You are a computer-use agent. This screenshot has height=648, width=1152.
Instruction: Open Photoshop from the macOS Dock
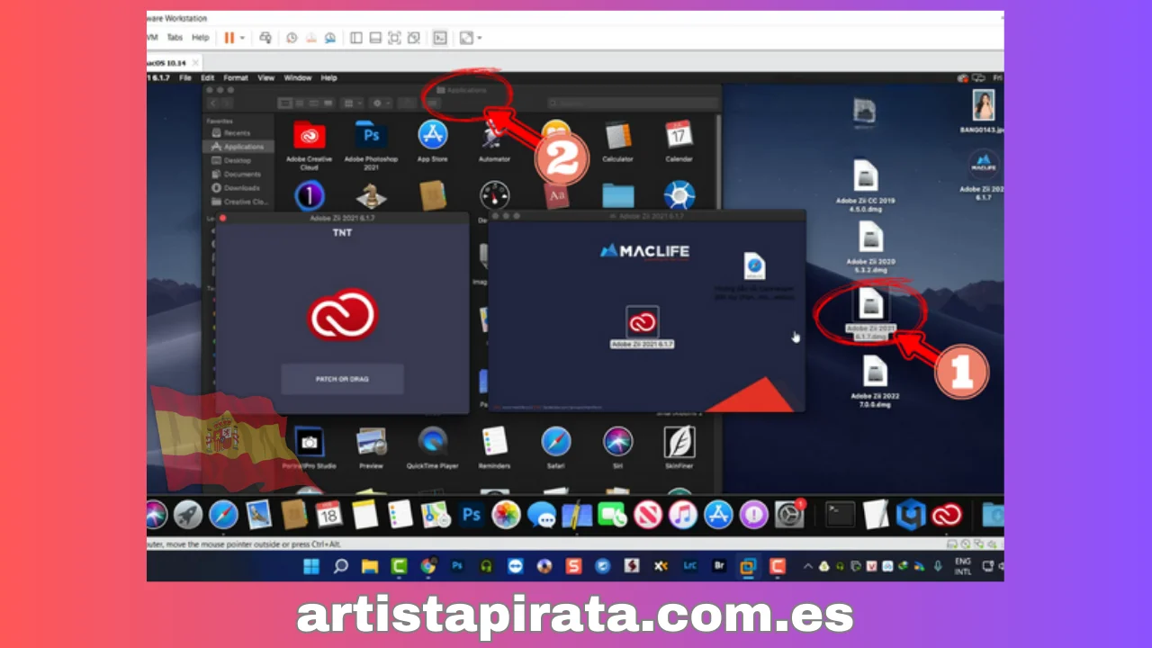point(472,515)
